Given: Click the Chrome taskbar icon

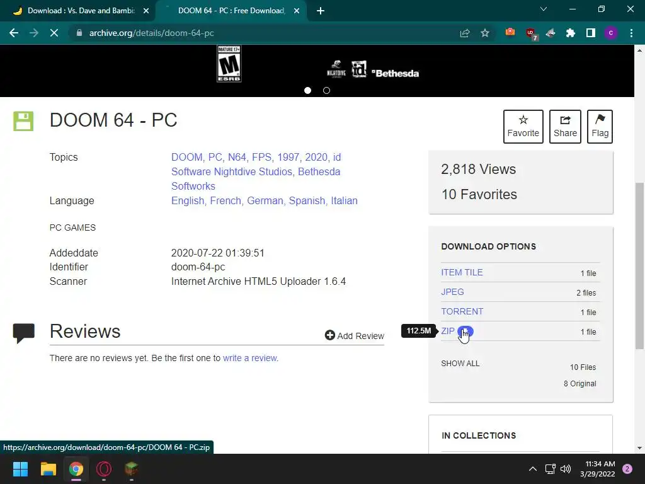Looking at the screenshot, I should click(x=76, y=469).
